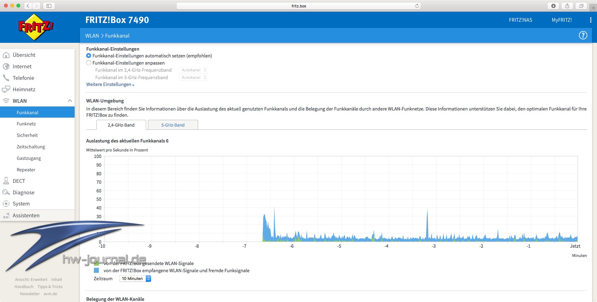Expand Weitere Einstellungen
Image resolution: width=597 pixels, height=302 pixels.
[x=110, y=84]
